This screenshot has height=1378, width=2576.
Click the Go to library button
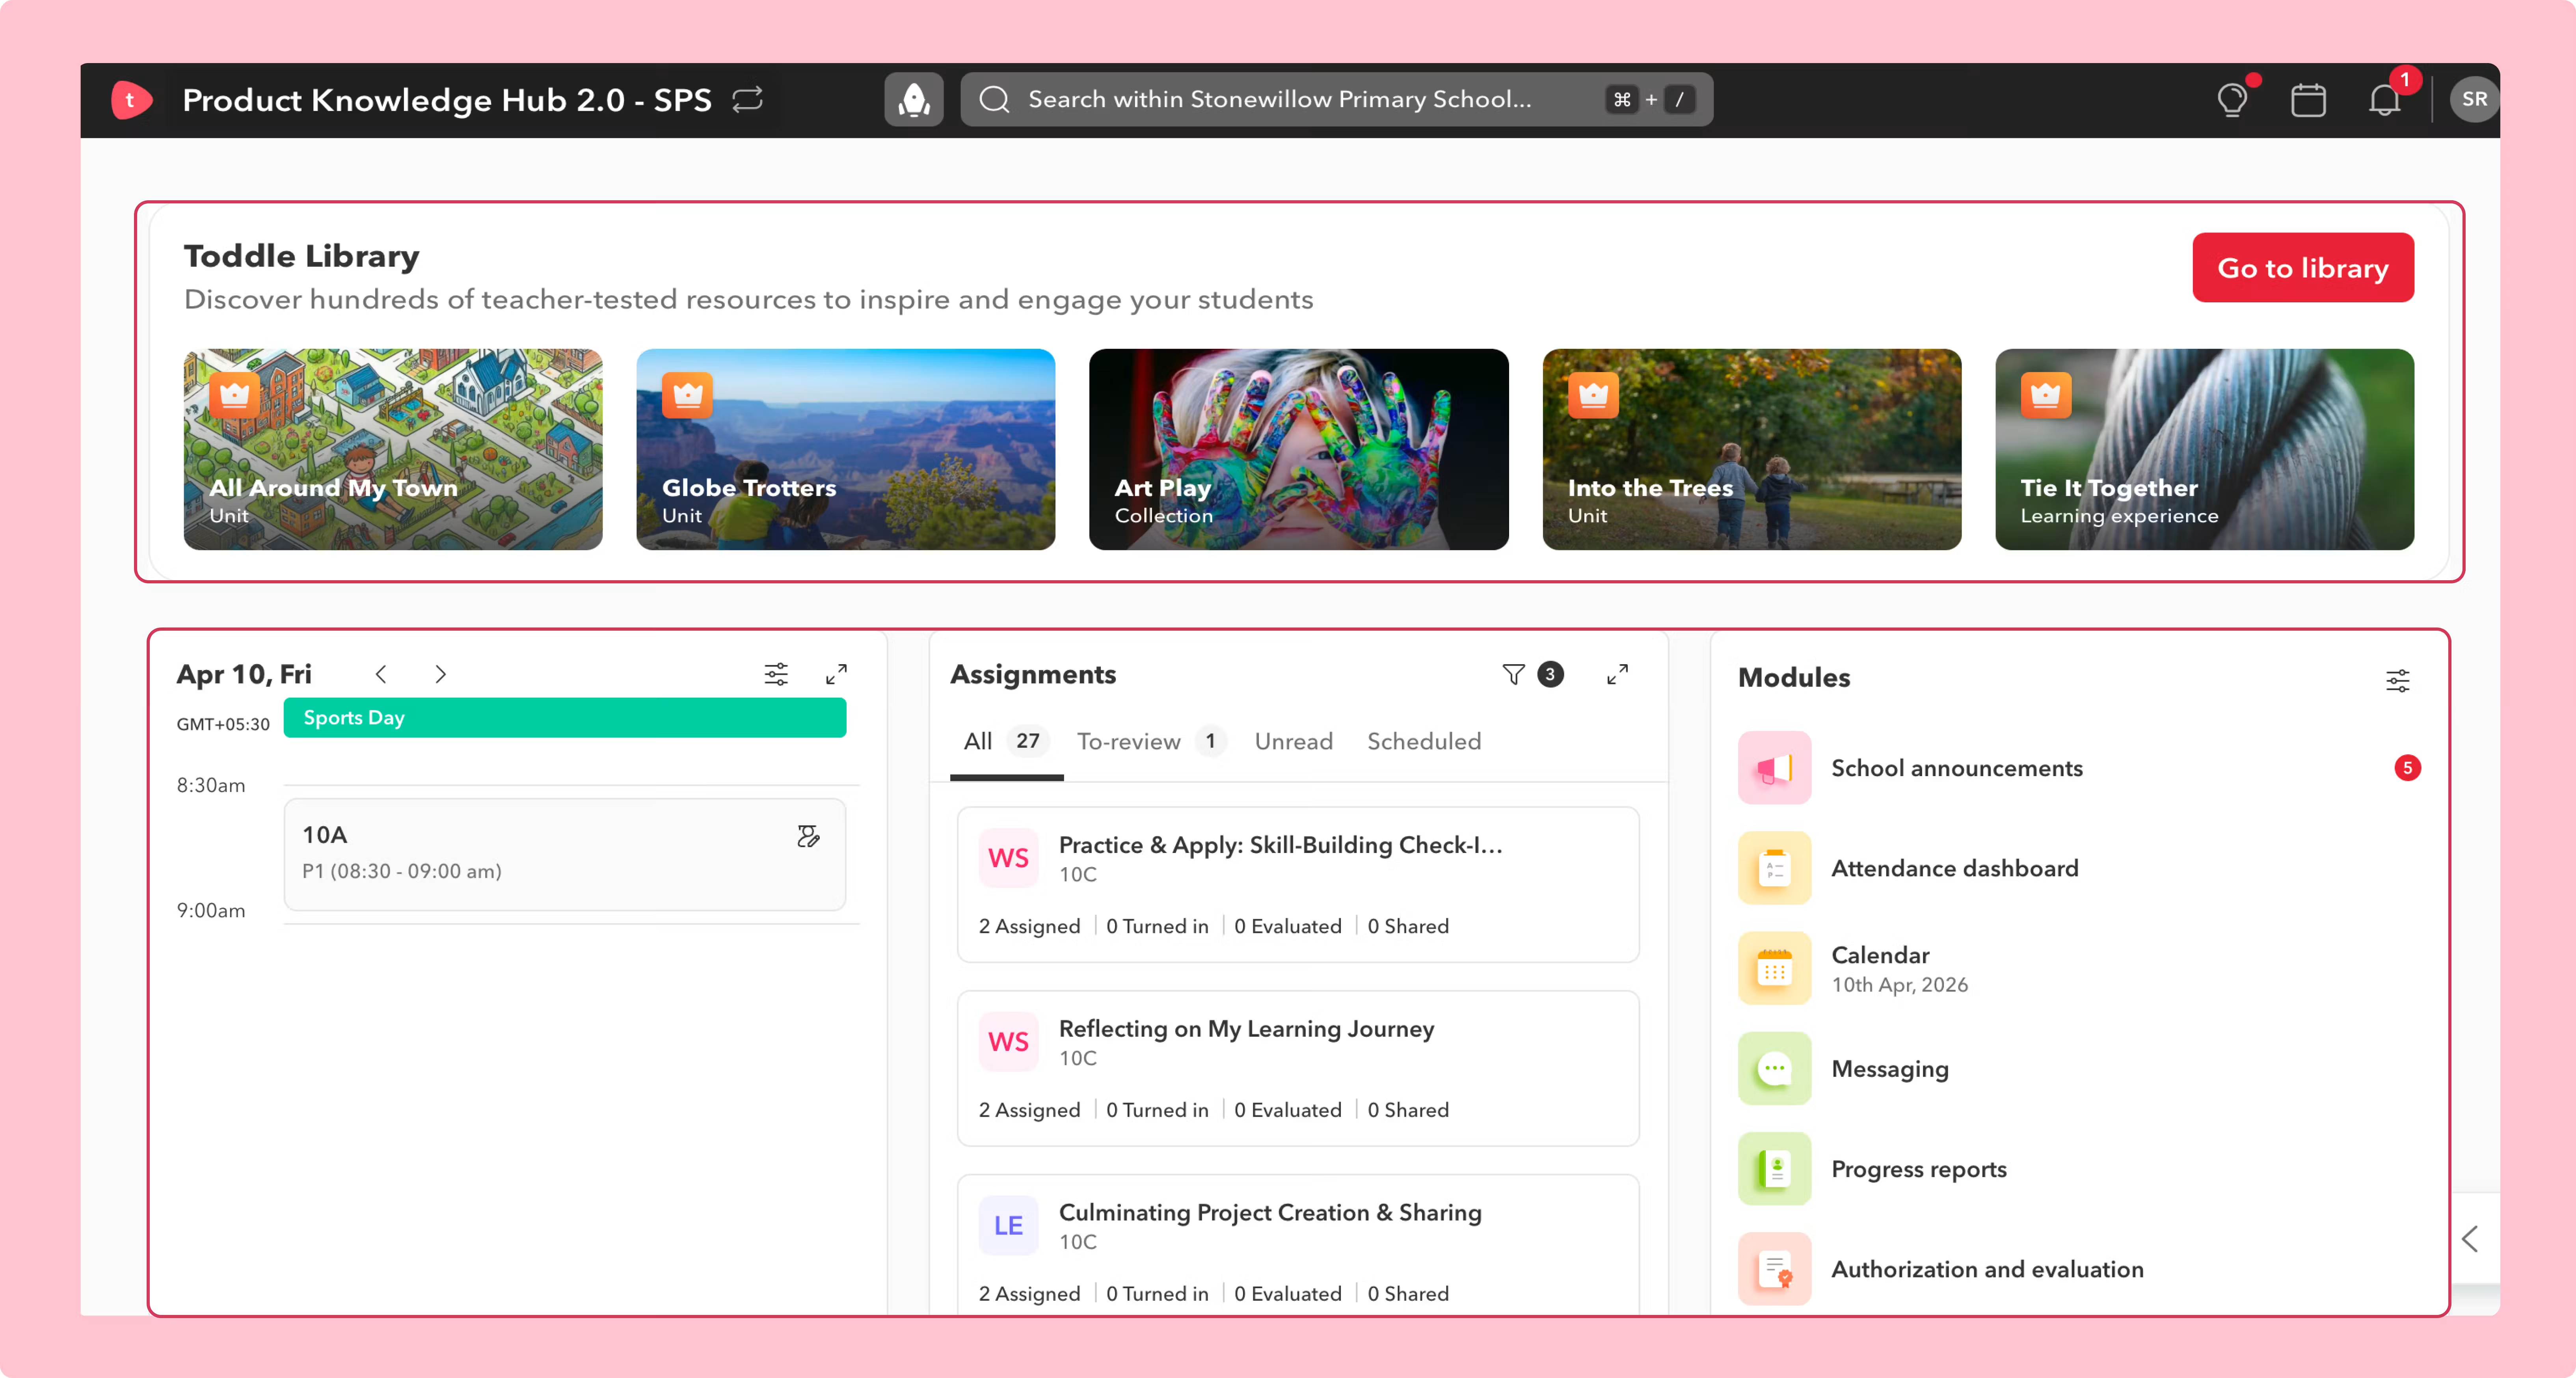point(2302,268)
